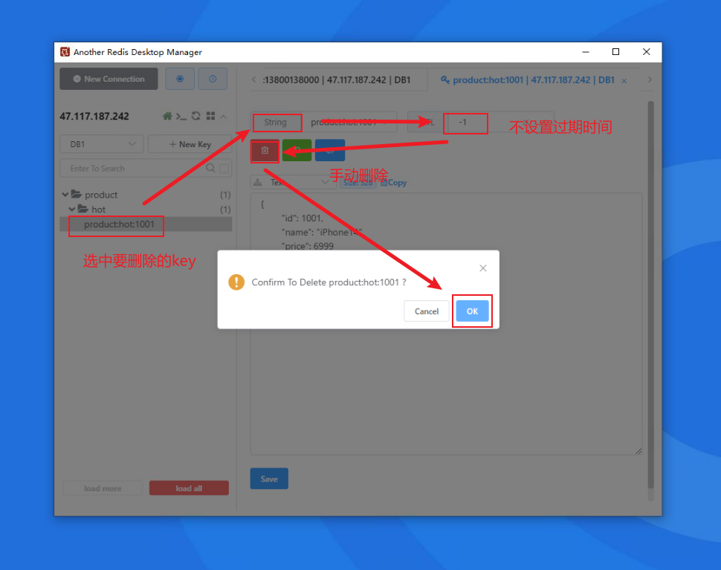This screenshot has width=721, height=570.
Task: Click the red load all button
Action: coord(189,488)
